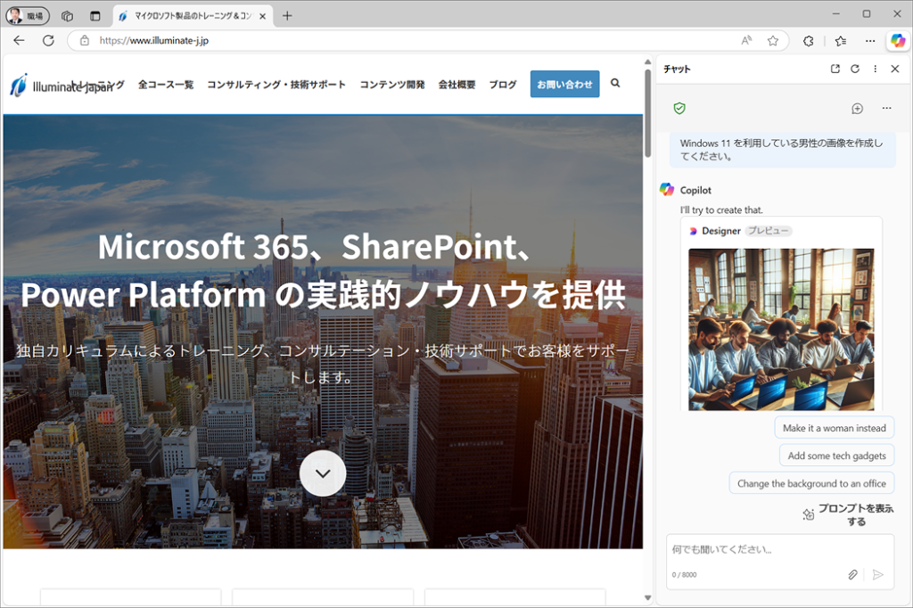Open chat in a new window
The width and height of the screenshot is (913, 608).
coord(835,69)
